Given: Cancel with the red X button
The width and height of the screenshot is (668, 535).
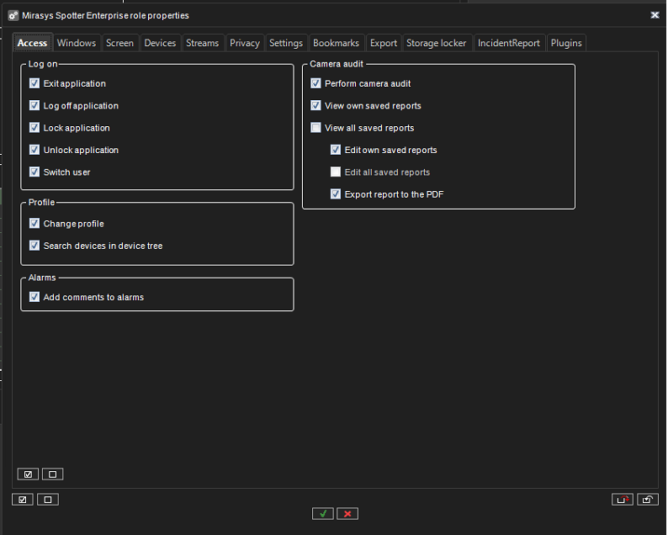Looking at the screenshot, I should (347, 513).
